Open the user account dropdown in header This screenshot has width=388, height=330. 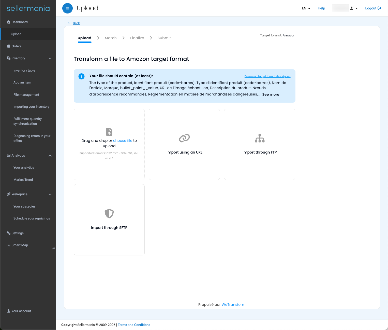(354, 8)
